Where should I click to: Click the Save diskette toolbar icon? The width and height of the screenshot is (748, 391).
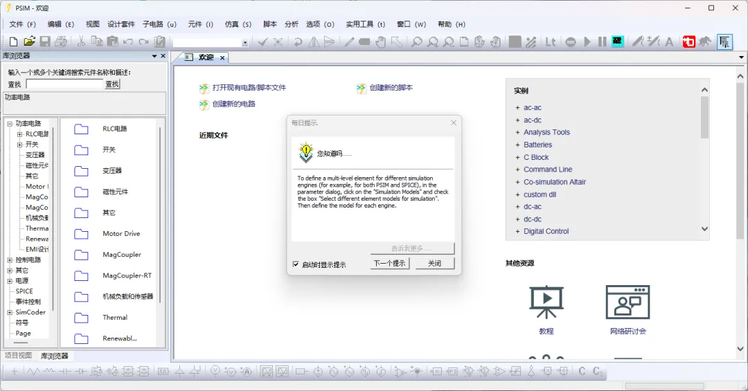(45, 42)
